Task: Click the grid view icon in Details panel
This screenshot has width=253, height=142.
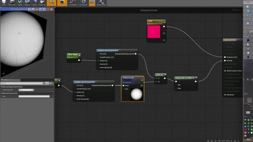Action: 47,83
